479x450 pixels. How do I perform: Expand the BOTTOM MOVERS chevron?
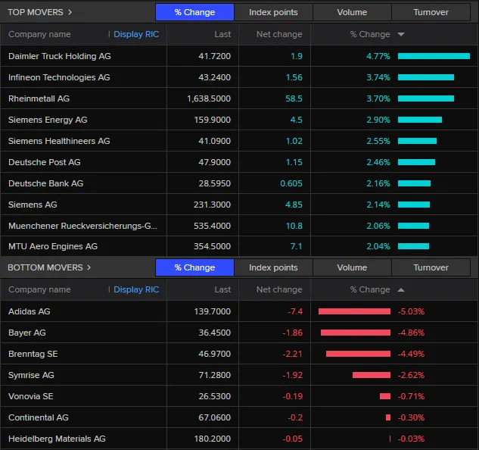[x=89, y=267]
